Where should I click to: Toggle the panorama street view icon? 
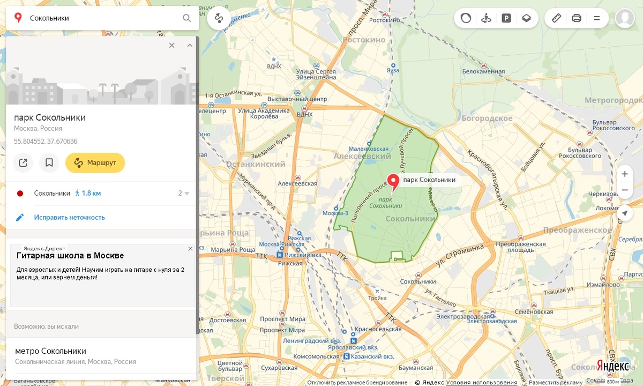coord(487,18)
